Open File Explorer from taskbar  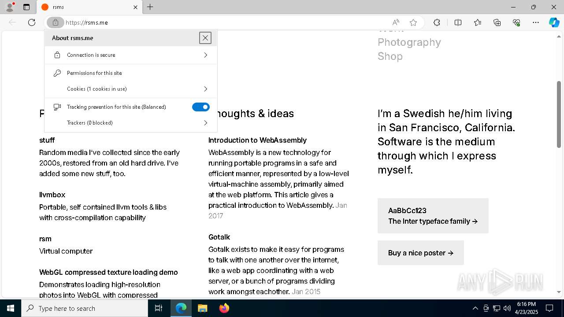click(x=202, y=308)
